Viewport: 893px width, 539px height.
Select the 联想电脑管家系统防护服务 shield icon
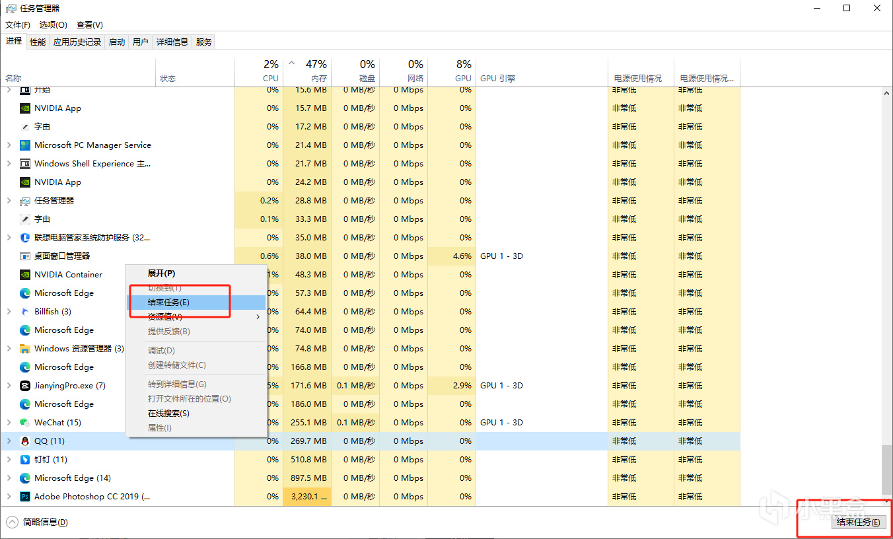click(x=25, y=238)
